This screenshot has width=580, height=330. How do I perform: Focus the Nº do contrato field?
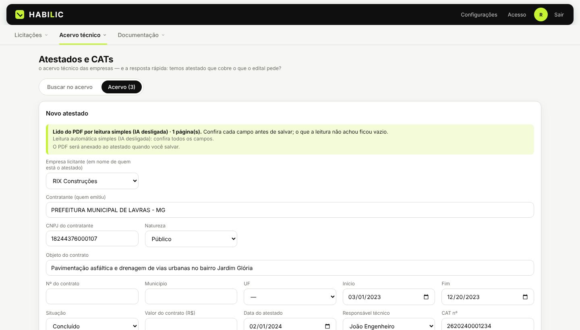pos(92,297)
